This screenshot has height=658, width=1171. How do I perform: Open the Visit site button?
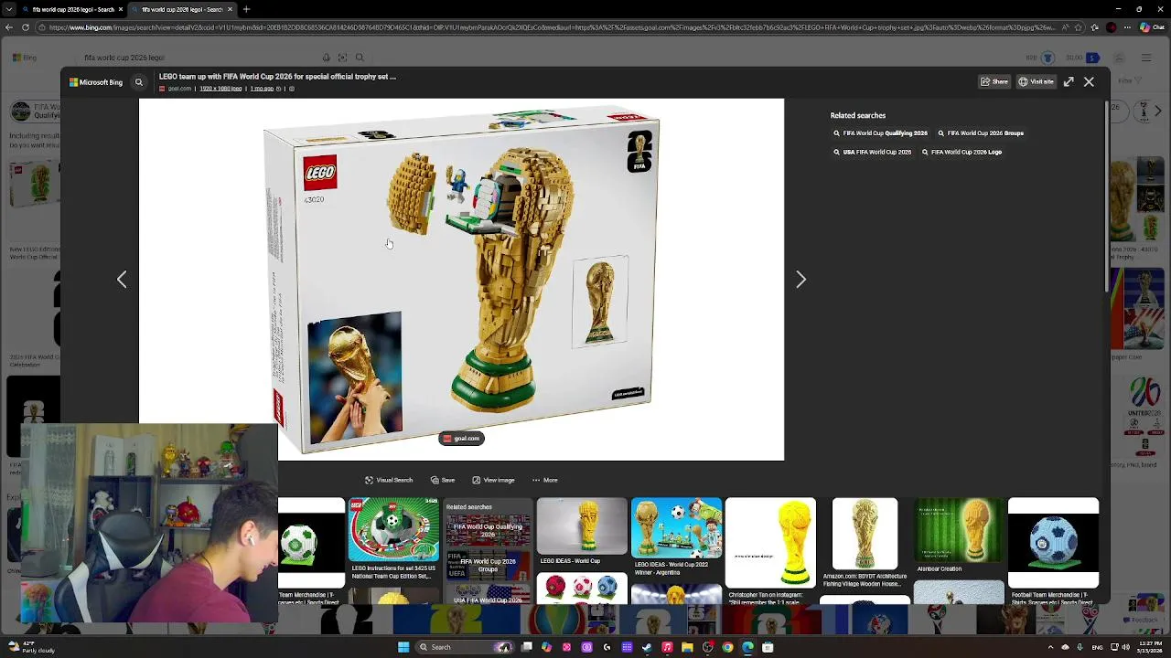click(1037, 82)
